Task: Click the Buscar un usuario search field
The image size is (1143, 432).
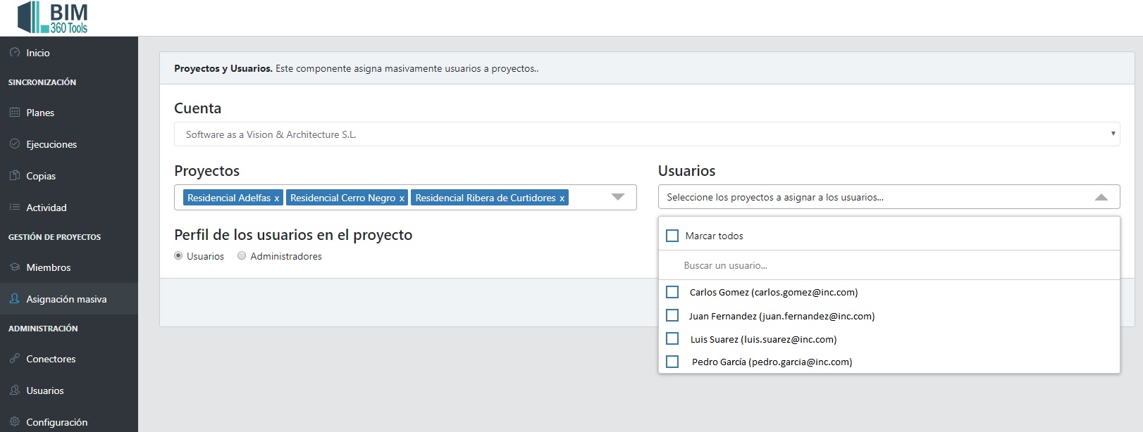Action: coord(888,265)
